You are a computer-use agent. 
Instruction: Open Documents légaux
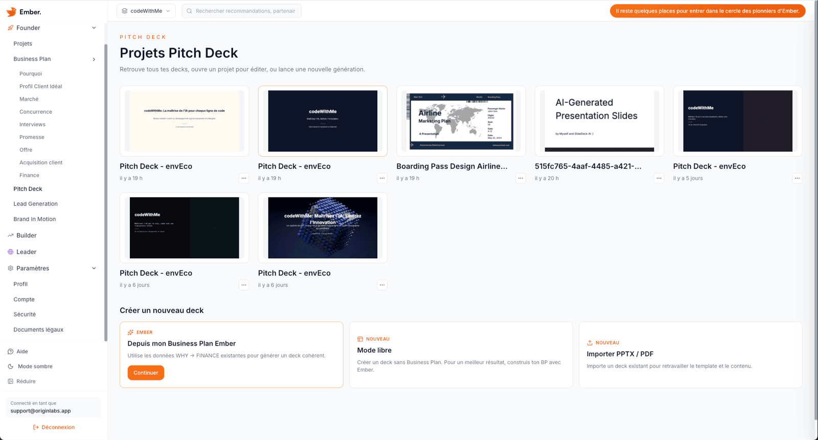(38, 330)
